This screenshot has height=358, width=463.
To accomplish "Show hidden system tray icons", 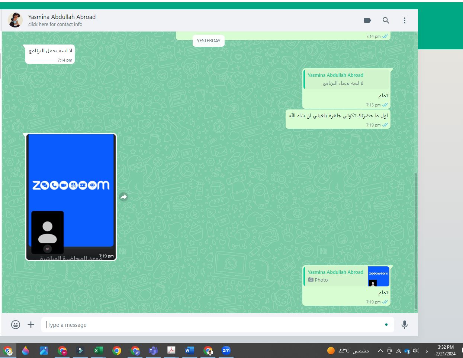I will click(380, 351).
